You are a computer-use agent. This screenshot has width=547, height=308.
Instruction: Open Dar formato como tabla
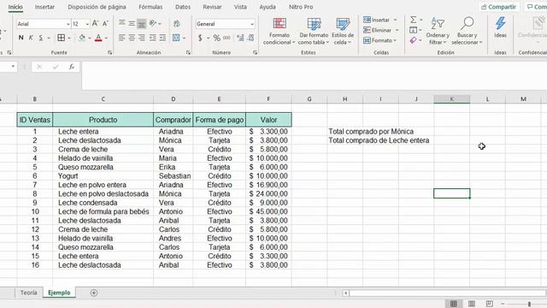[x=314, y=32]
